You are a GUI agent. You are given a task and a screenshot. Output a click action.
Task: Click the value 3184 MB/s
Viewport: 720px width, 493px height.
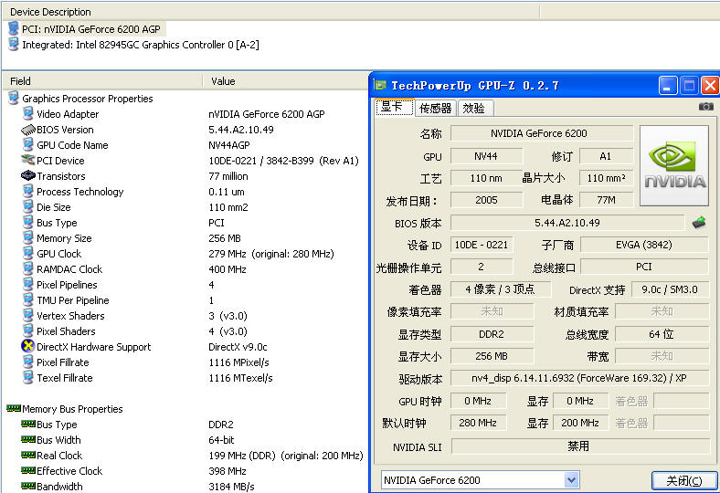(x=231, y=487)
